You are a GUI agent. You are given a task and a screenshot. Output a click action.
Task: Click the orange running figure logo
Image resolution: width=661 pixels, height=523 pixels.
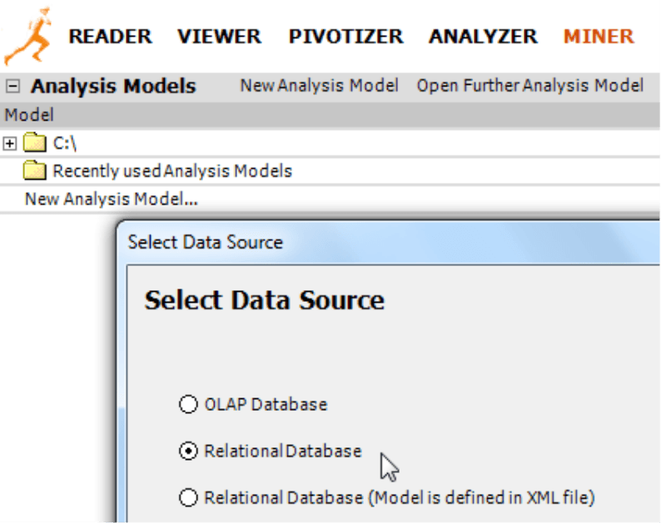[28, 37]
